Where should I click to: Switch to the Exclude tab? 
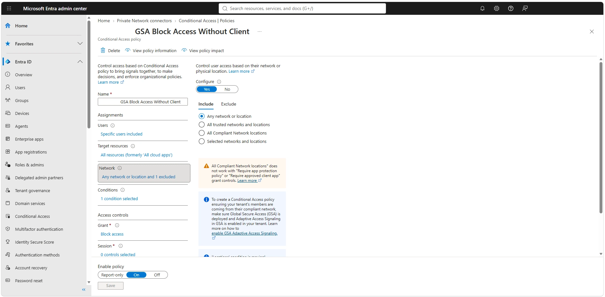point(229,104)
